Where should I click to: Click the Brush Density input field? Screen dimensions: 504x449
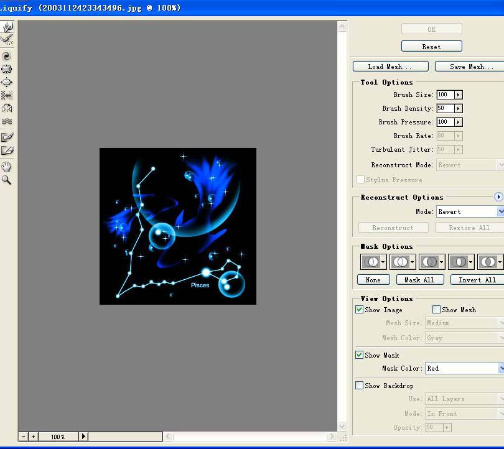(445, 109)
